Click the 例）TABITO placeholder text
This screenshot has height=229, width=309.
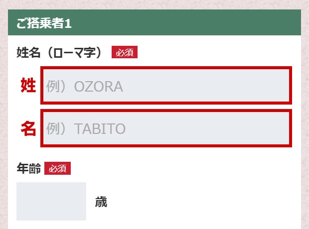point(86,129)
